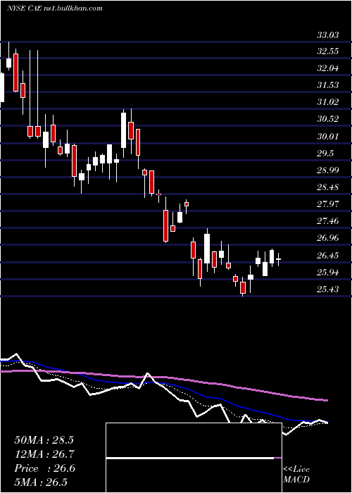Click the 30.52 price axis label
Image resolution: width=352 pixels, height=493 pixels.
click(328, 119)
